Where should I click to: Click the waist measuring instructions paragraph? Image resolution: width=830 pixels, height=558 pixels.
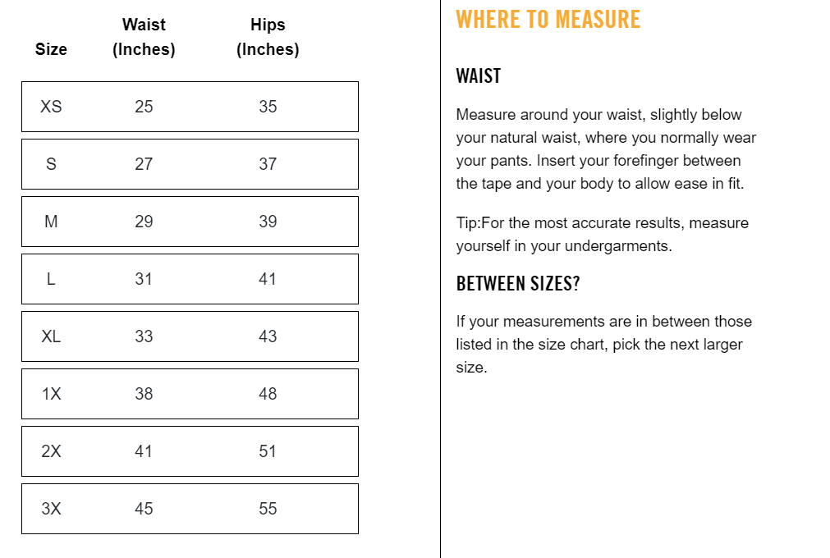click(606, 149)
